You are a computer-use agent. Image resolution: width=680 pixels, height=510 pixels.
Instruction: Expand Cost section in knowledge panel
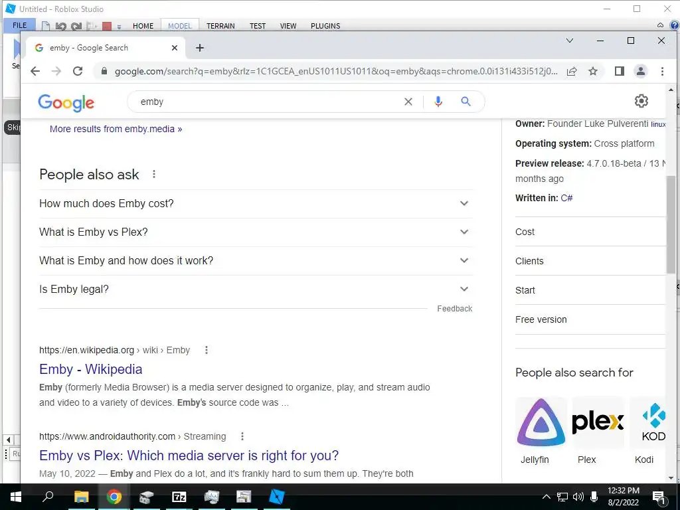(x=590, y=232)
